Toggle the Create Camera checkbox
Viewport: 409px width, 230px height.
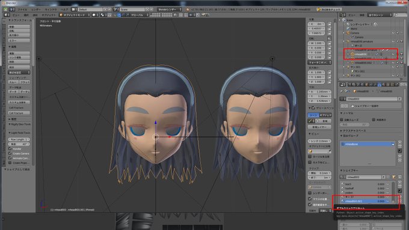pos(10,153)
